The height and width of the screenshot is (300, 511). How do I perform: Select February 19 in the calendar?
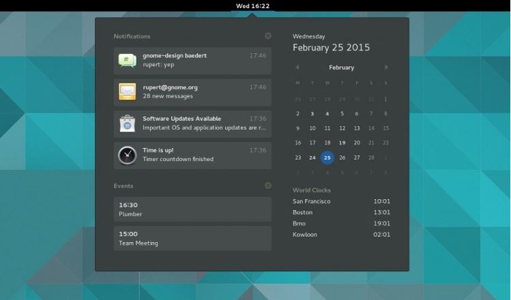click(x=342, y=143)
